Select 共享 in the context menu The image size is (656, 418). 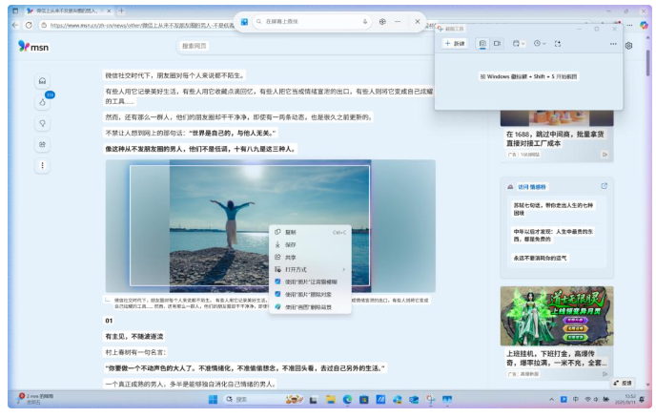310,257
